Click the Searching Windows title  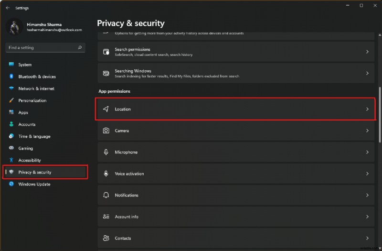133,71
